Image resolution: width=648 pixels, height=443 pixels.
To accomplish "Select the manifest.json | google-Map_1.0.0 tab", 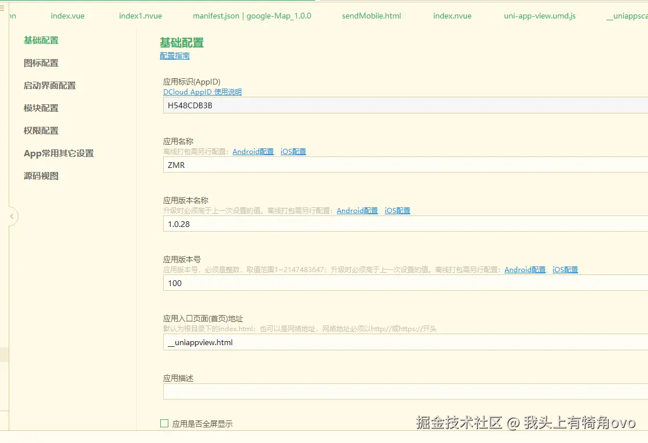I will tap(252, 16).
